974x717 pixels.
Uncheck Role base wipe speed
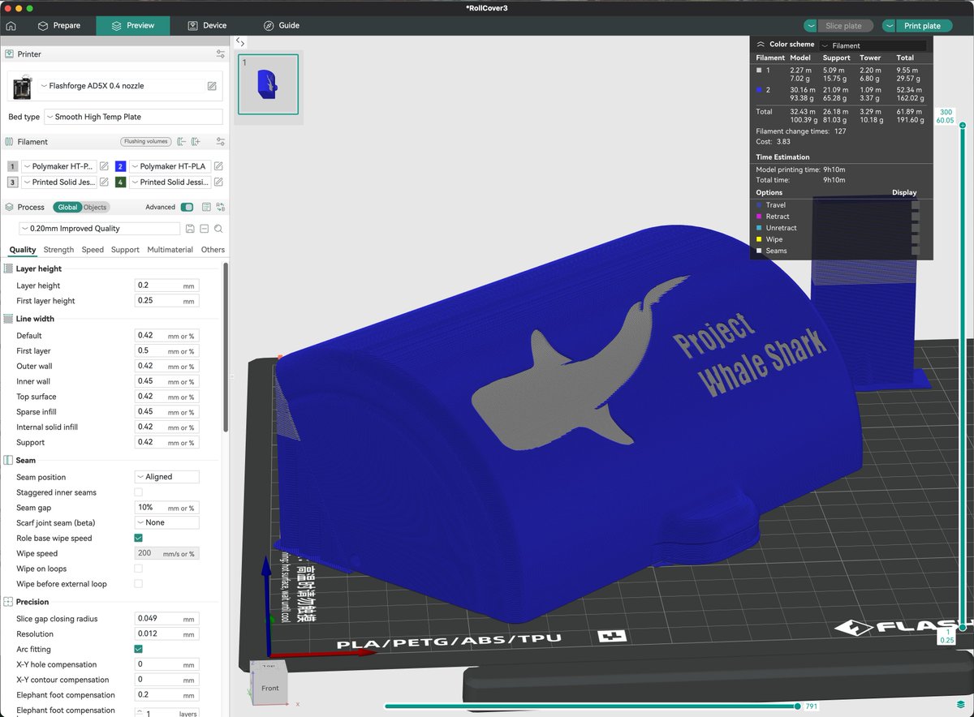point(138,538)
